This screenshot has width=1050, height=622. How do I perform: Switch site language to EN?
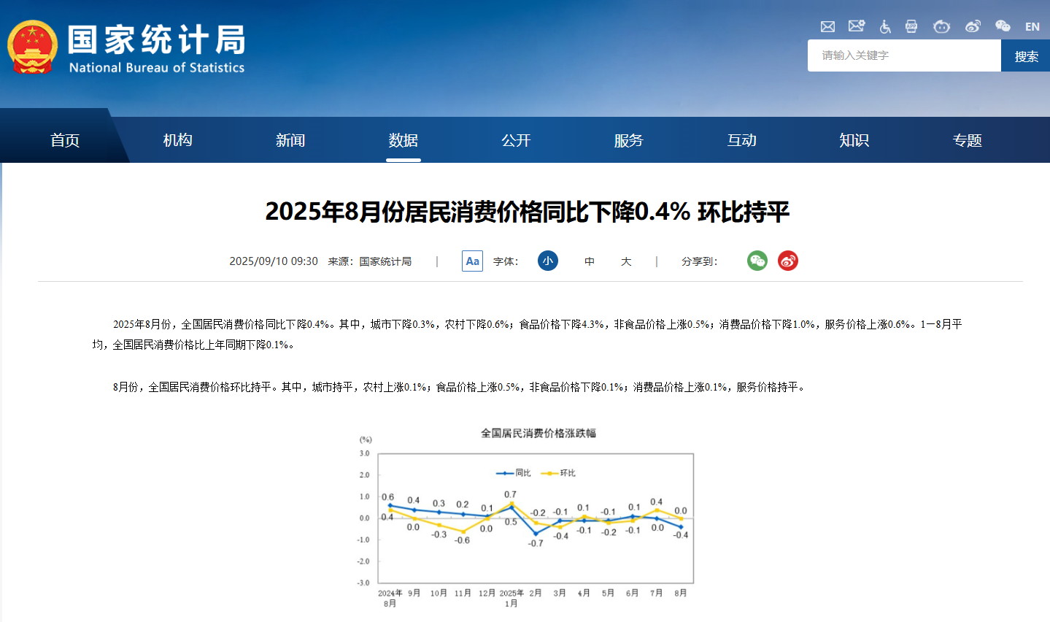1032,27
